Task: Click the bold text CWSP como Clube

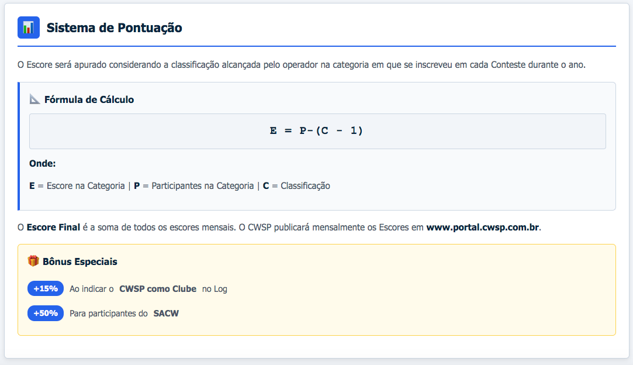Action: coord(158,289)
